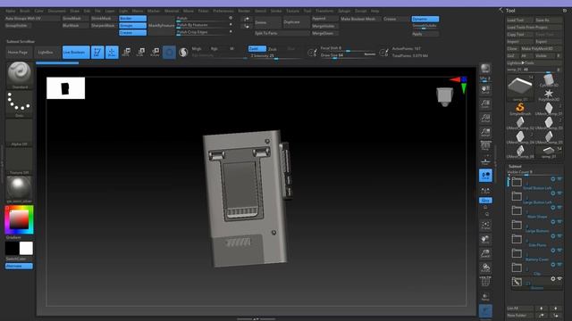Open the Texture Off selector
Screen dimensions: 572x321
tap(20, 161)
